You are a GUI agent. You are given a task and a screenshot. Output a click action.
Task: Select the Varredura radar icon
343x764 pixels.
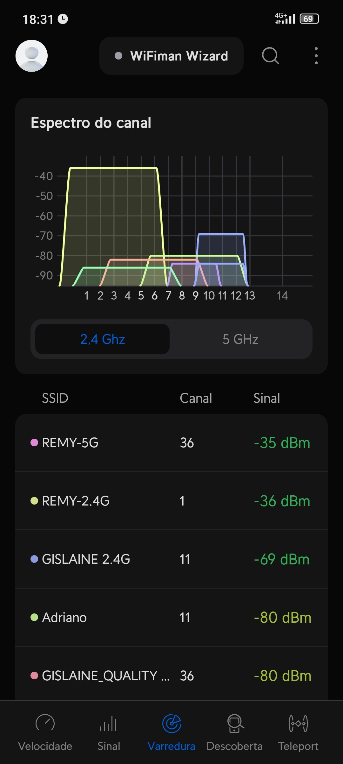171,723
